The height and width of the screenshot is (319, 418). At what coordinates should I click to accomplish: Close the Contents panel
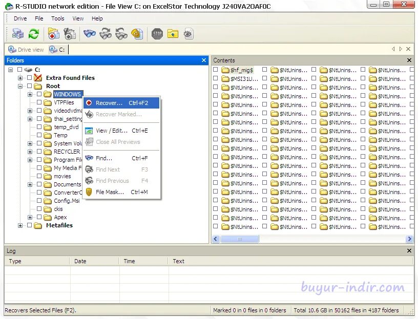tap(409, 60)
